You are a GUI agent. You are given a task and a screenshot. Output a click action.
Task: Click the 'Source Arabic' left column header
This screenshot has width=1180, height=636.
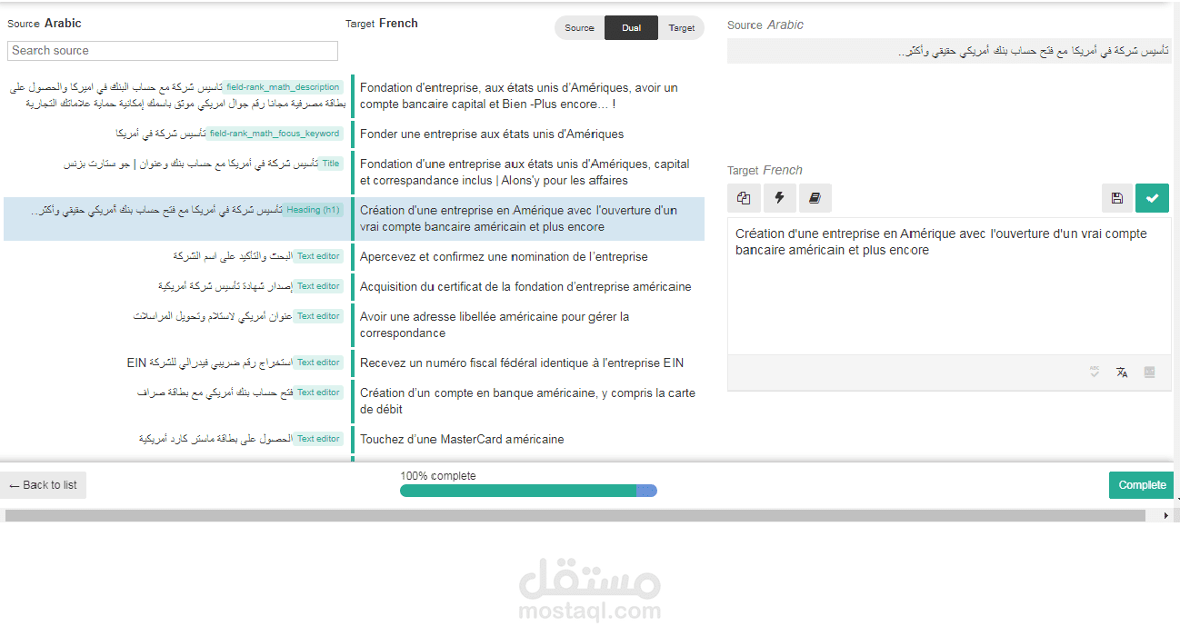point(45,24)
